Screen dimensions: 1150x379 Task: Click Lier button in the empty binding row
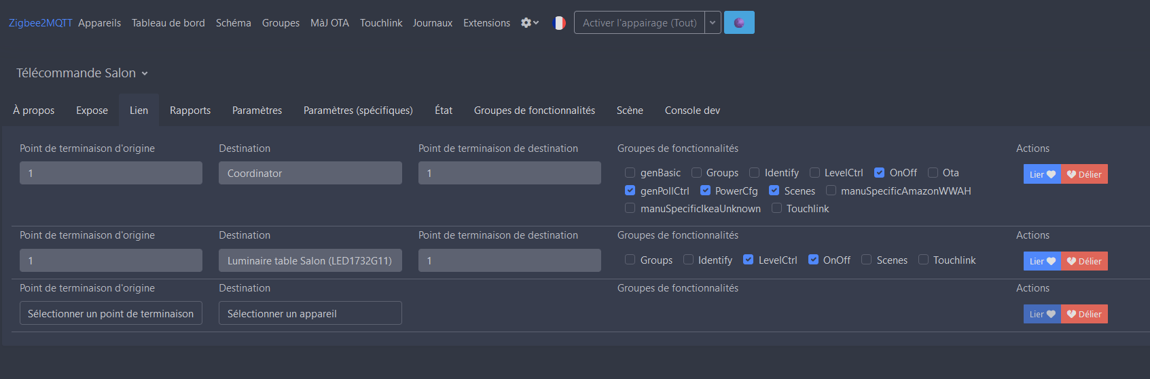tap(1041, 314)
